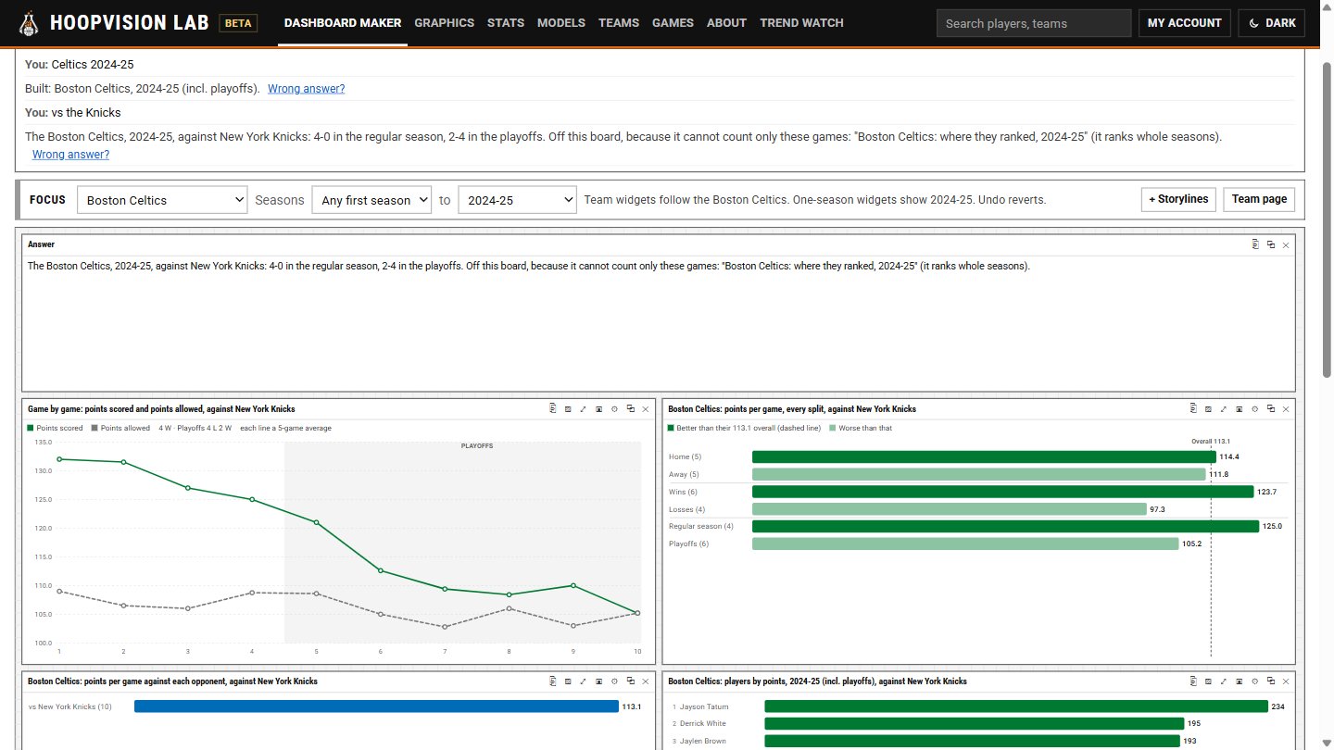This screenshot has height=750, width=1334.
Task: Go to the Models tab
Action: [561, 23]
